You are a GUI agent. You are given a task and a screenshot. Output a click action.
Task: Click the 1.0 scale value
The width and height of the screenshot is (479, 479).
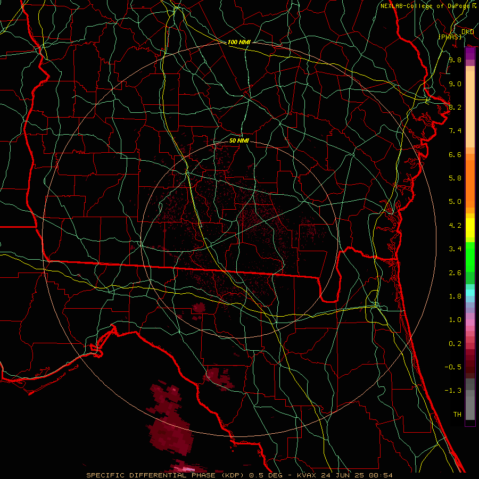tap(455, 320)
